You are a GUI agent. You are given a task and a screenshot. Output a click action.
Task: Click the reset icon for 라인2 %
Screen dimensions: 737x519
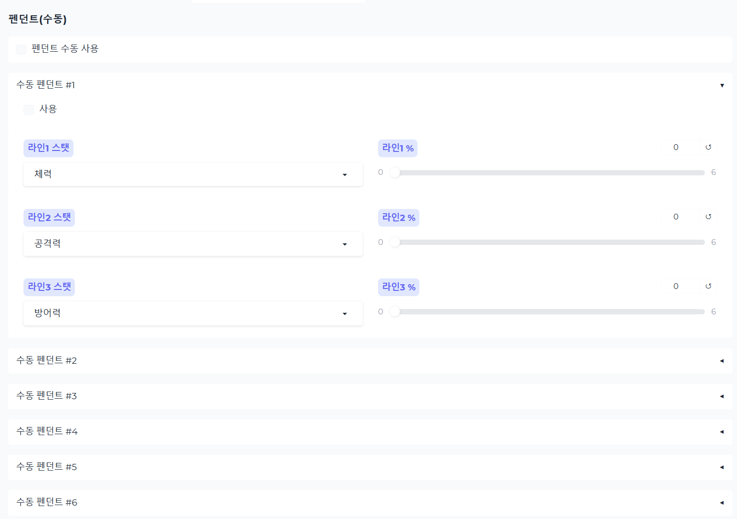(708, 217)
